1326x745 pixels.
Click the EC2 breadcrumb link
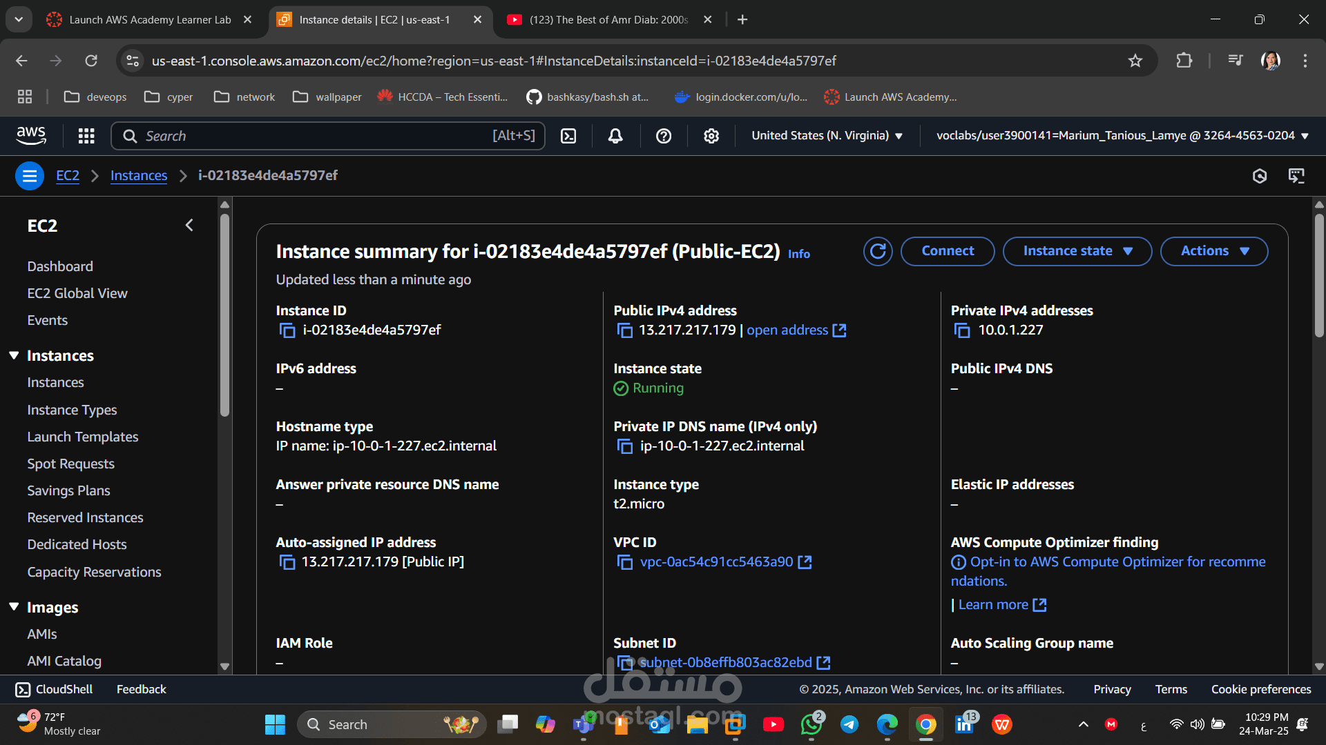pyautogui.click(x=68, y=176)
